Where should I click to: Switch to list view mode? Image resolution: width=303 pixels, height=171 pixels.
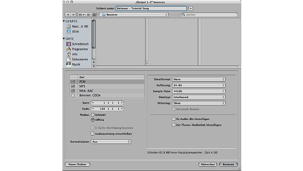pos(88,15)
